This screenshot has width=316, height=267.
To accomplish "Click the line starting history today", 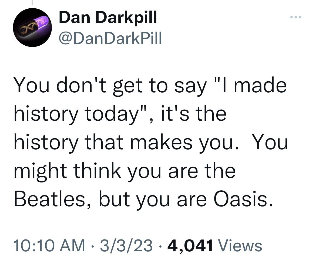I will pyautogui.click(x=120, y=114).
